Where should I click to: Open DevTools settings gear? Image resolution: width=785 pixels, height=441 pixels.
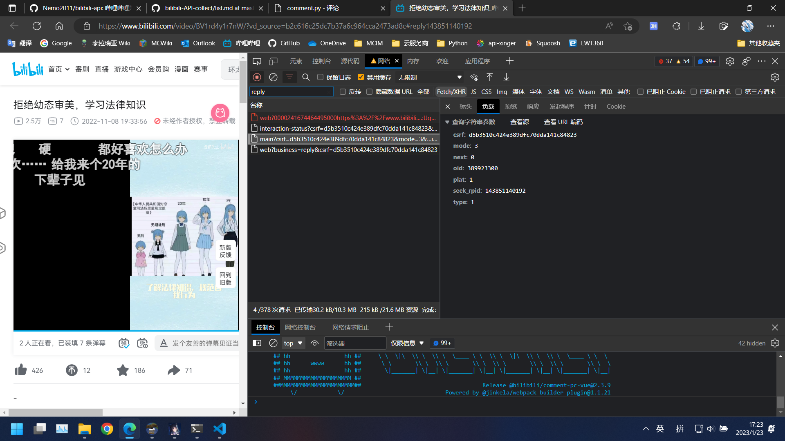point(730,61)
